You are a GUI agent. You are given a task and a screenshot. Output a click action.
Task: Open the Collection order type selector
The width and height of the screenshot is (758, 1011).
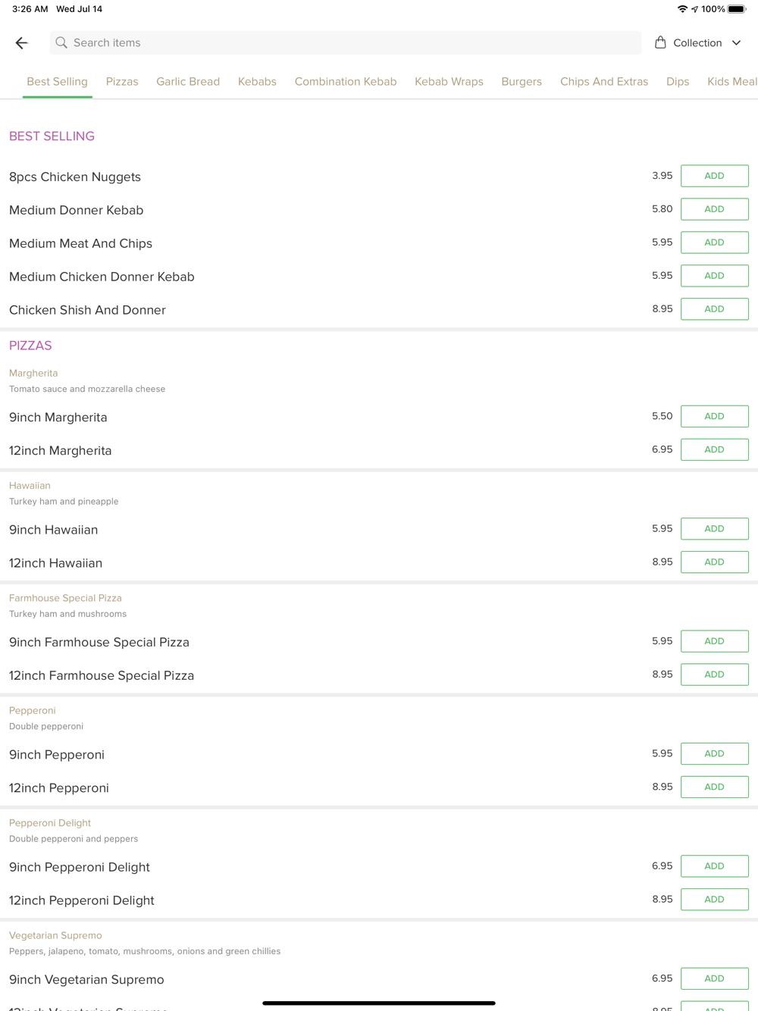click(697, 43)
